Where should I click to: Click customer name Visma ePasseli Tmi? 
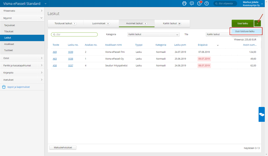[x=115, y=52]
